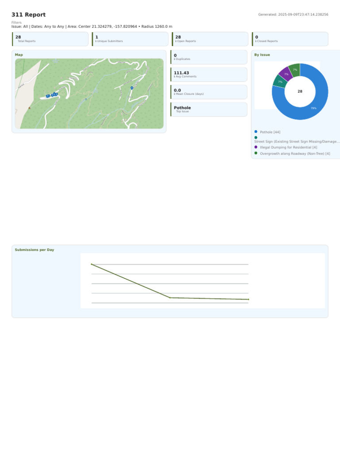The width and height of the screenshot is (340, 453).
Task: Click the filters summary line
Action: click(92, 26)
